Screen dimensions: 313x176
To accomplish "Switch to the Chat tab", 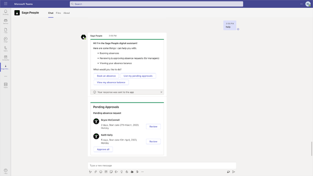I will [51, 13].
